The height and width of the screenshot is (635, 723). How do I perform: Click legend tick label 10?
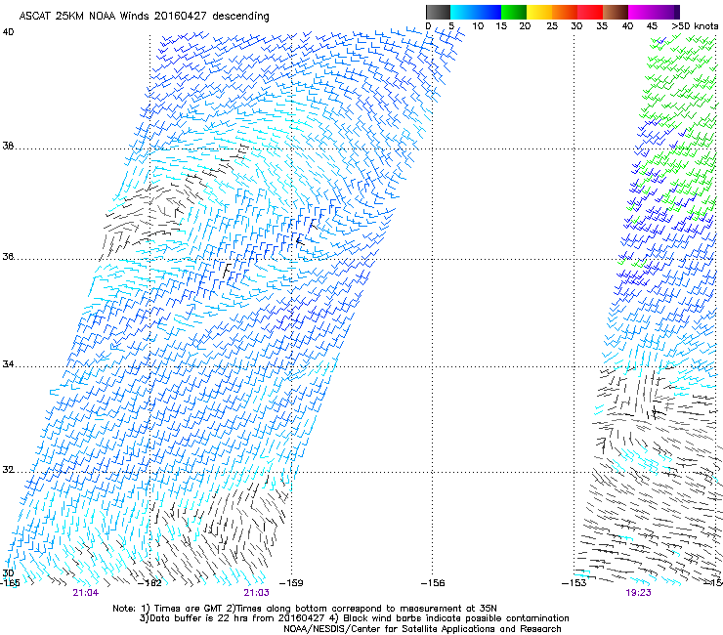coord(478,26)
